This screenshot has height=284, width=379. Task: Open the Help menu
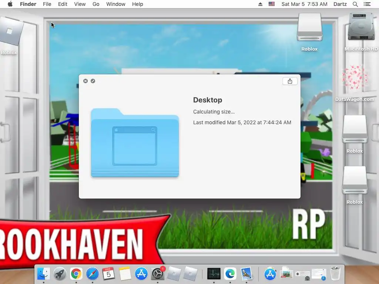point(138,4)
